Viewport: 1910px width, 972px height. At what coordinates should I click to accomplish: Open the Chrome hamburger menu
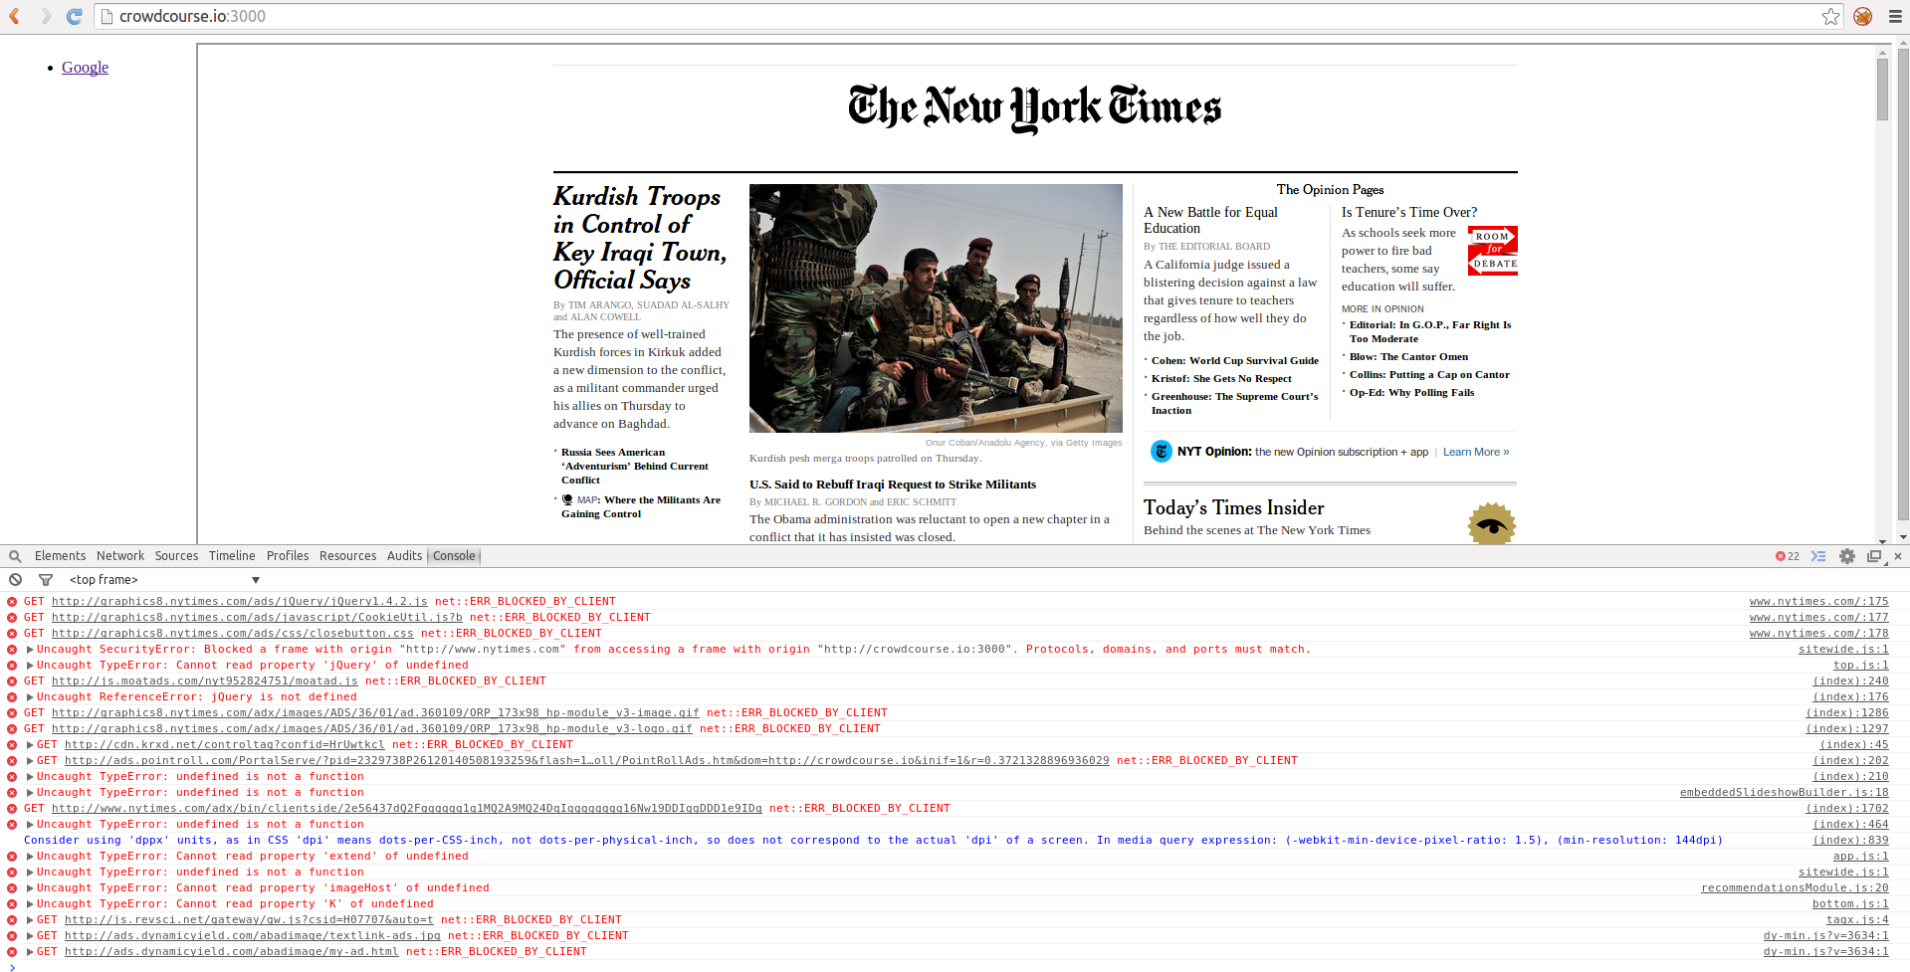(x=1895, y=16)
